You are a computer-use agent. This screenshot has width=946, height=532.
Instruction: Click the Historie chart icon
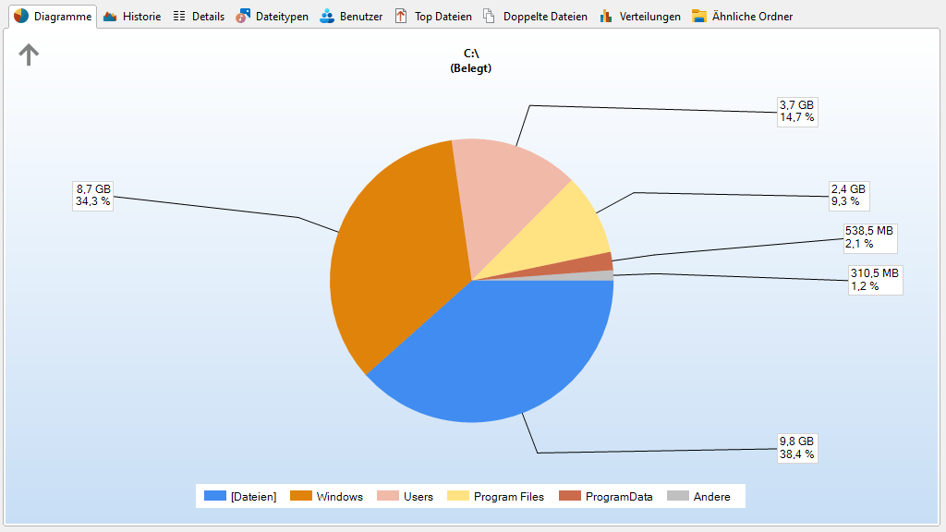110,17
